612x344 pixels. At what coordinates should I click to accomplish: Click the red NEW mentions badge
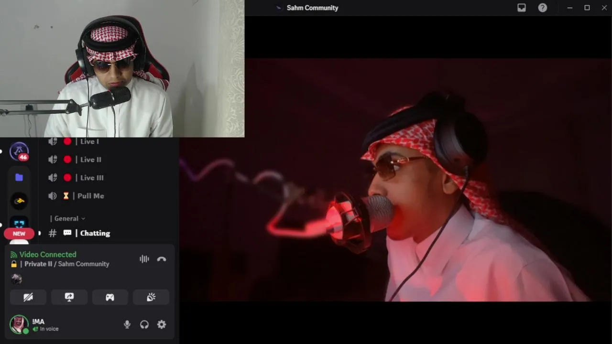click(19, 234)
